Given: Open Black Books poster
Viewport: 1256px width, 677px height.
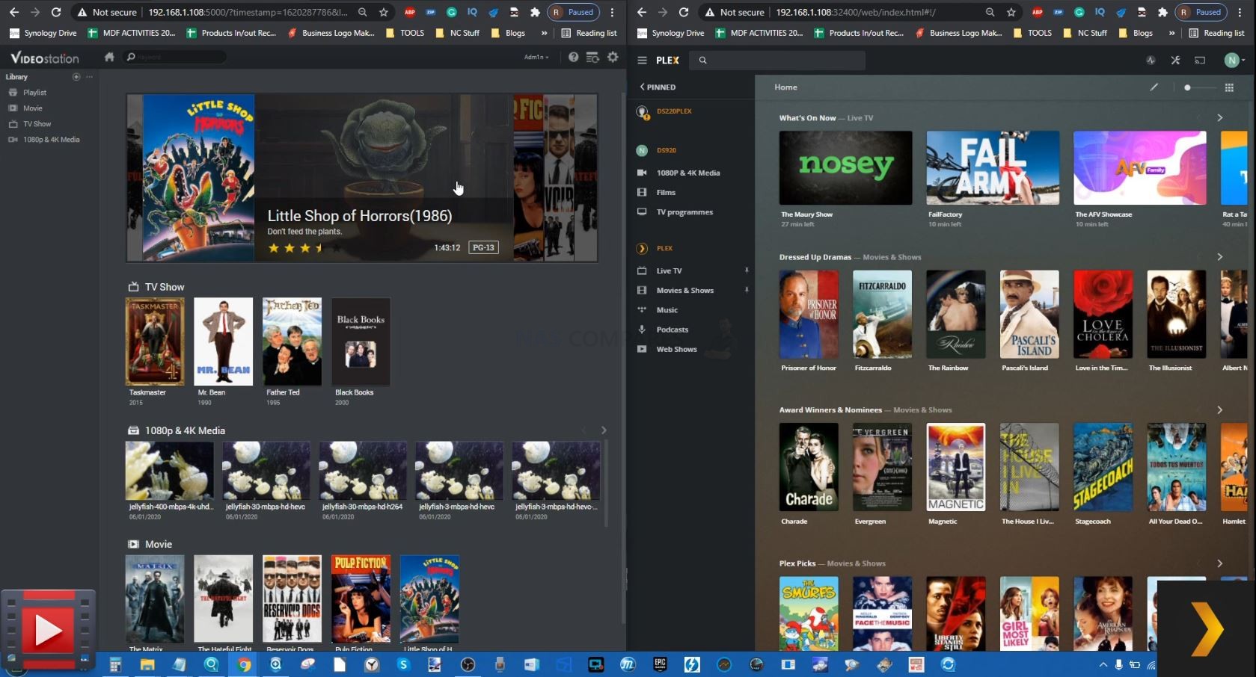Looking at the screenshot, I should coord(361,341).
